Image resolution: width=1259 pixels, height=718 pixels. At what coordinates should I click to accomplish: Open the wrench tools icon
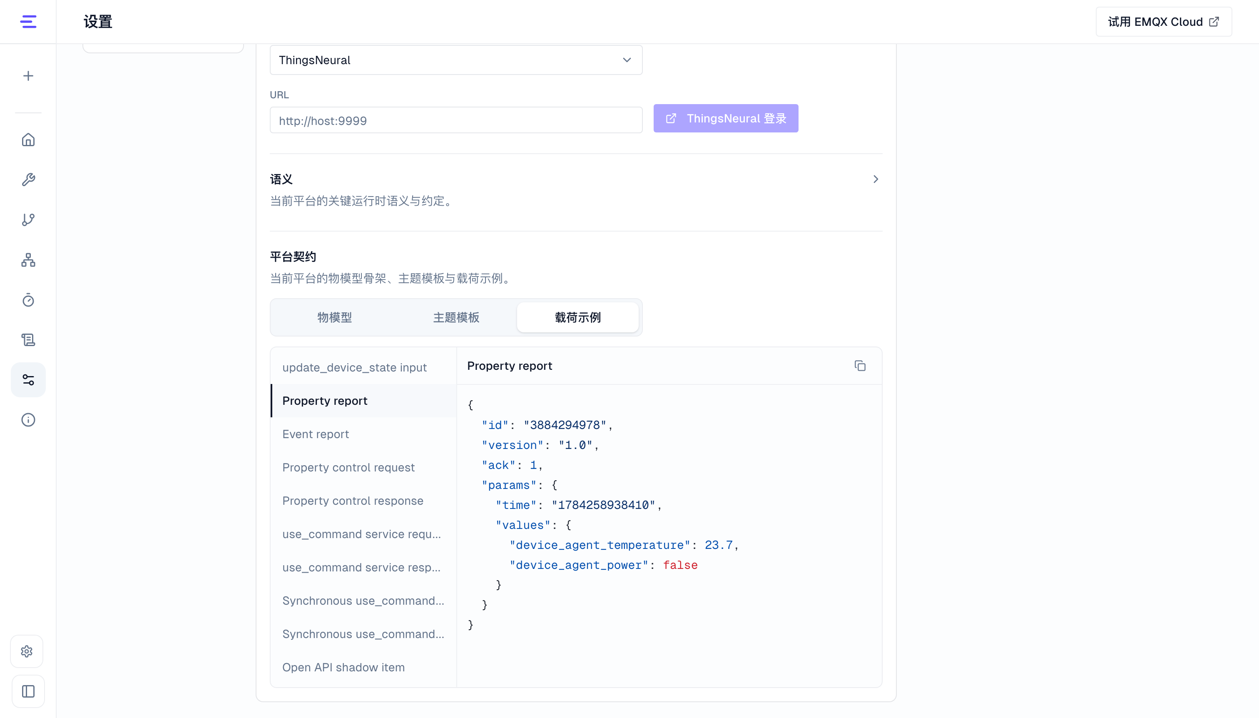pos(28,179)
